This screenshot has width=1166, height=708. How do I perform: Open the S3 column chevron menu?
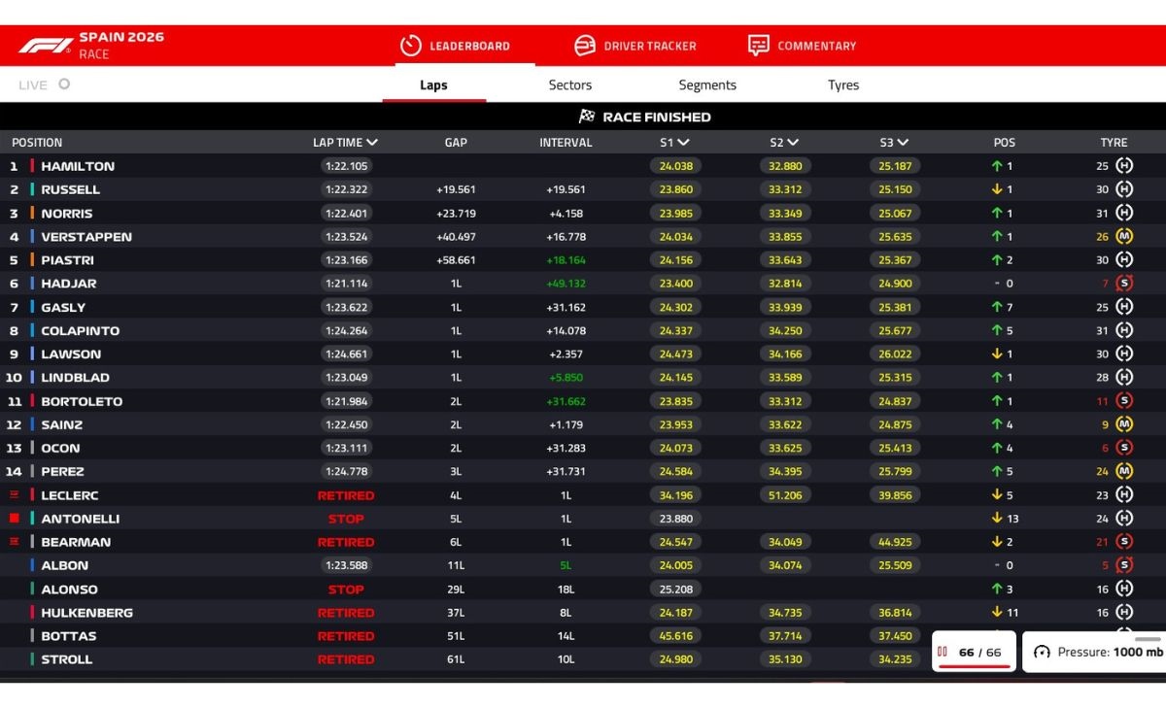tap(903, 143)
